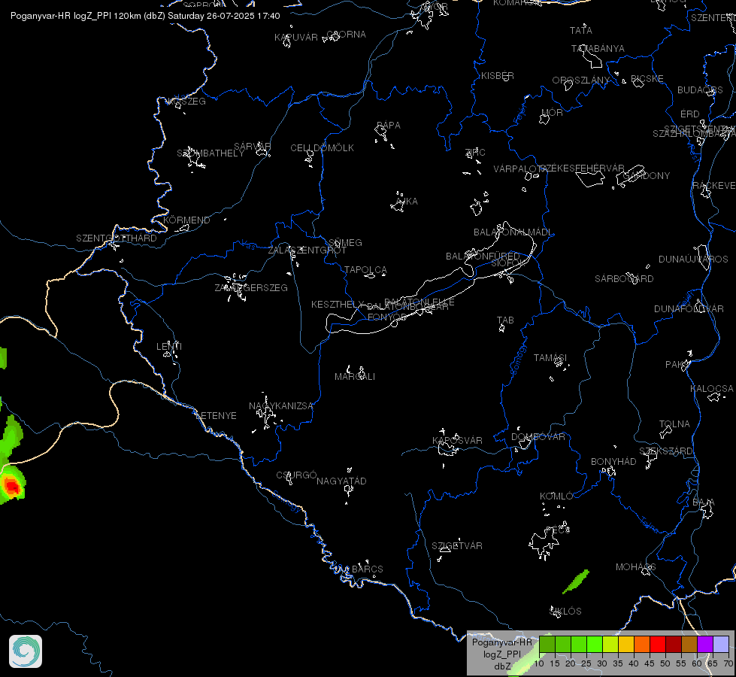
Task: Click the bright red 45-50 dBZ swatch
Action: pyautogui.click(x=658, y=645)
